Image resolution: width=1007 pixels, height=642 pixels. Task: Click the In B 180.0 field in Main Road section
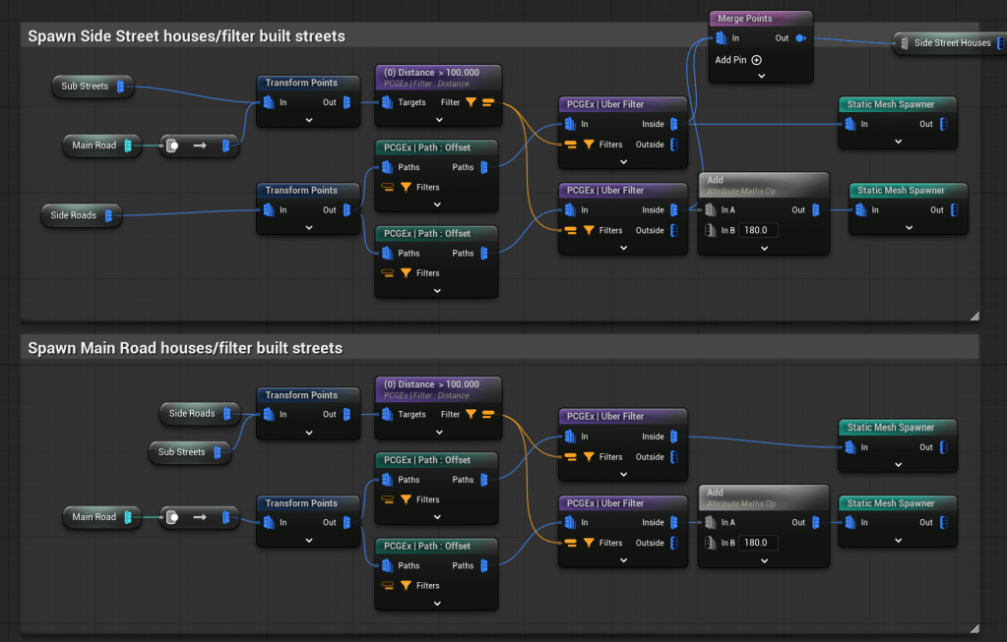(x=756, y=543)
